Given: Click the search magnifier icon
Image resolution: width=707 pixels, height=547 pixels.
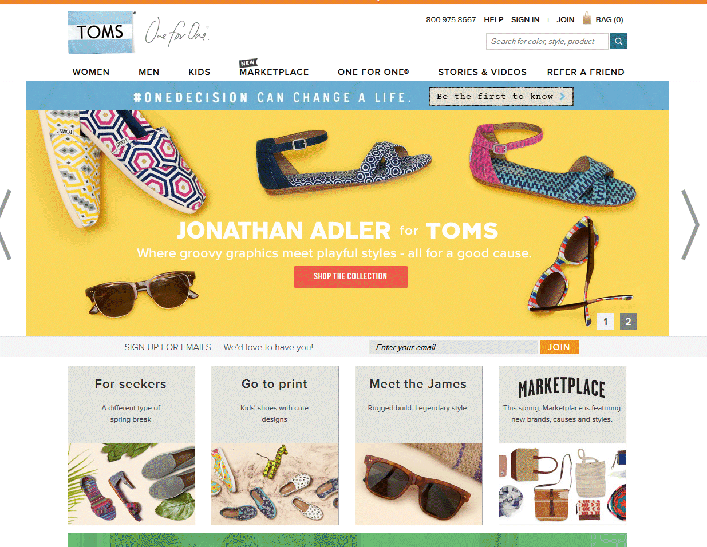Looking at the screenshot, I should 619,41.
